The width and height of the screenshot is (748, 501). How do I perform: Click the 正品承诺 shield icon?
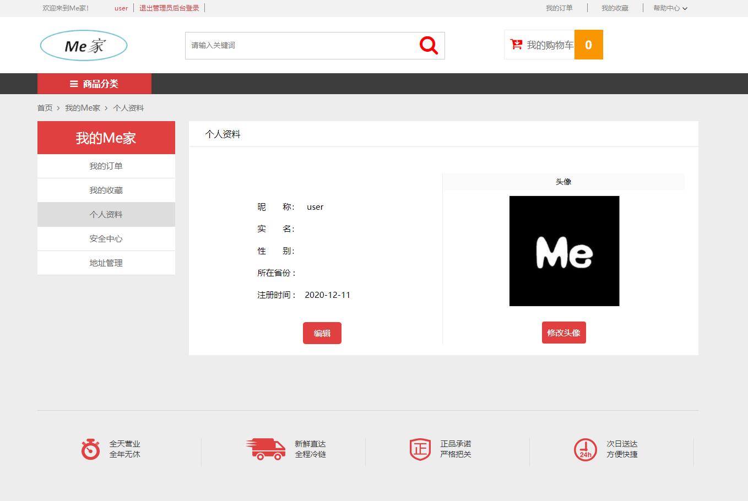tap(420, 449)
